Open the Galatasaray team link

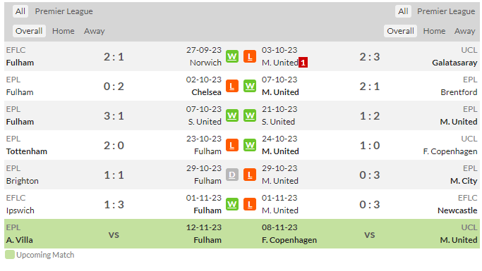pyautogui.click(x=454, y=63)
